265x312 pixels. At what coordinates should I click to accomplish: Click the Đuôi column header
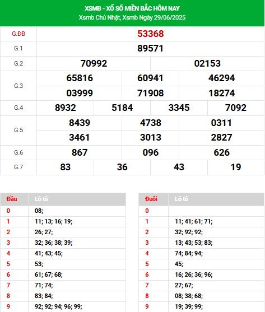click(x=151, y=199)
